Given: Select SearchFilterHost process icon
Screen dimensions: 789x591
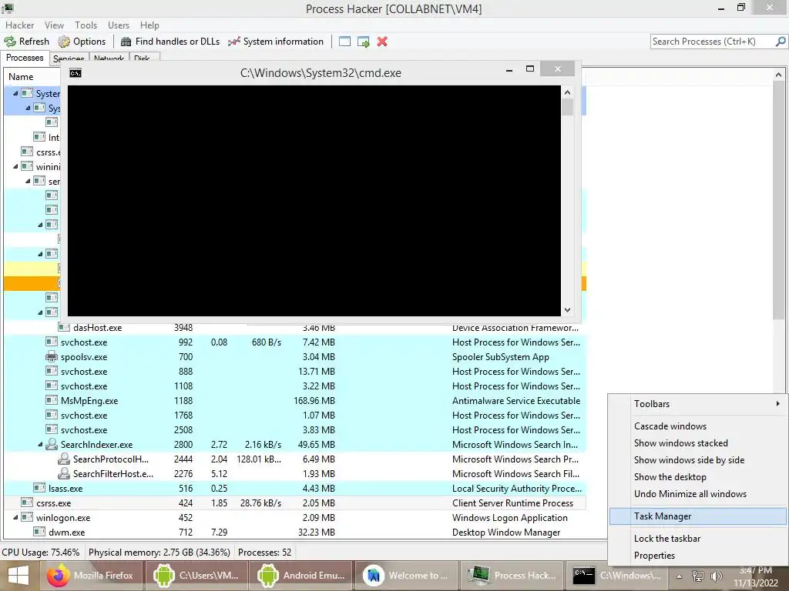Looking at the screenshot, I should tap(64, 473).
